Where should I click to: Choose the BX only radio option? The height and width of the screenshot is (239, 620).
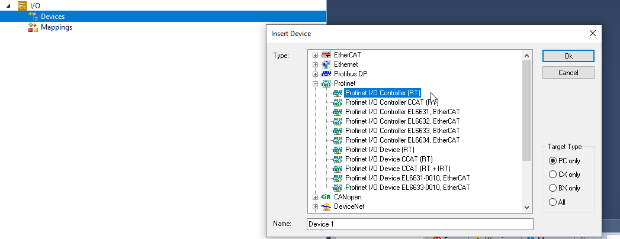(x=553, y=188)
